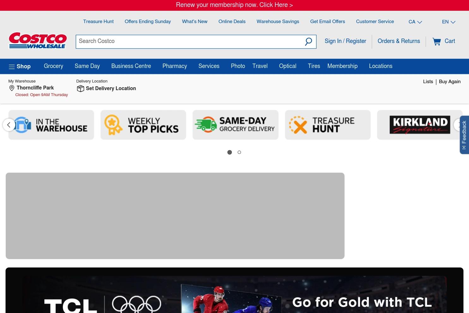Image resolution: width=469 pixels, height=313 pixels.
Task: Click the renew membership banner
Action: (234, 5)
